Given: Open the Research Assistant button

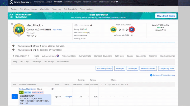Looking at the screenshot, I should 148,68.
